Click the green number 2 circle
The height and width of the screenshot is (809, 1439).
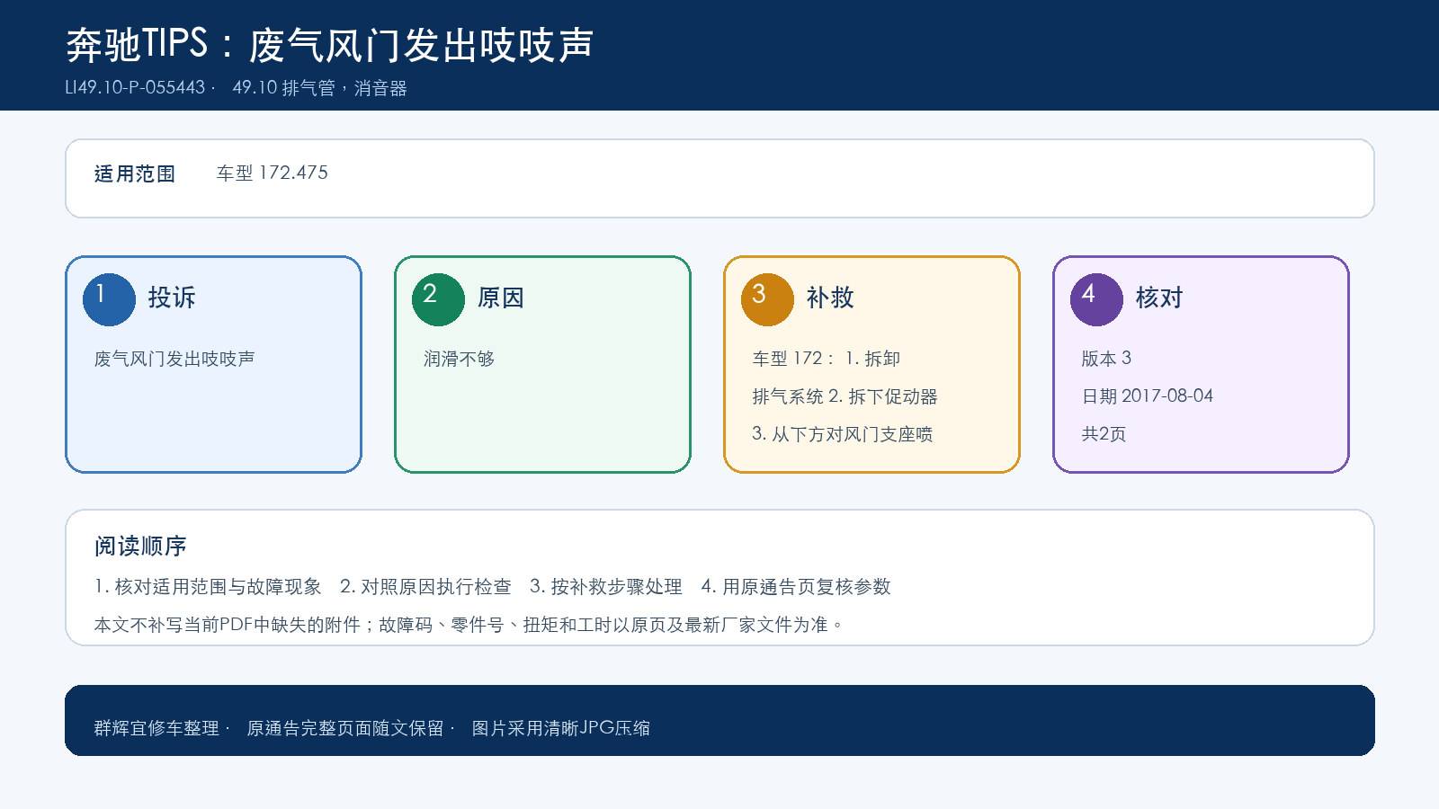point(438,299)
